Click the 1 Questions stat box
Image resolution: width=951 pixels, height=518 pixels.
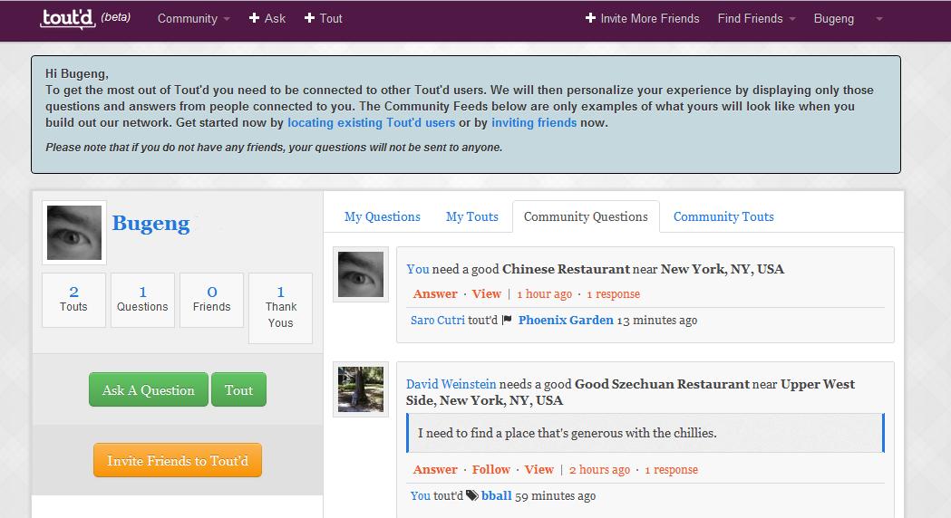142,300
